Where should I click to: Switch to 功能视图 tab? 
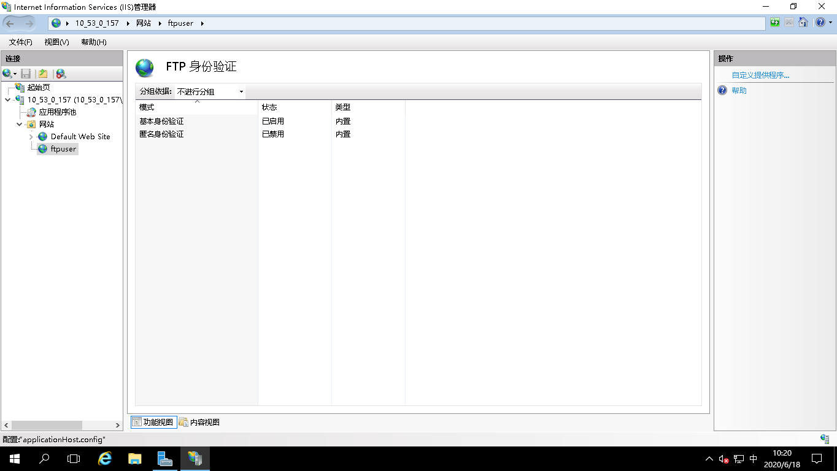pyautogui.click(x=153, y=422)
